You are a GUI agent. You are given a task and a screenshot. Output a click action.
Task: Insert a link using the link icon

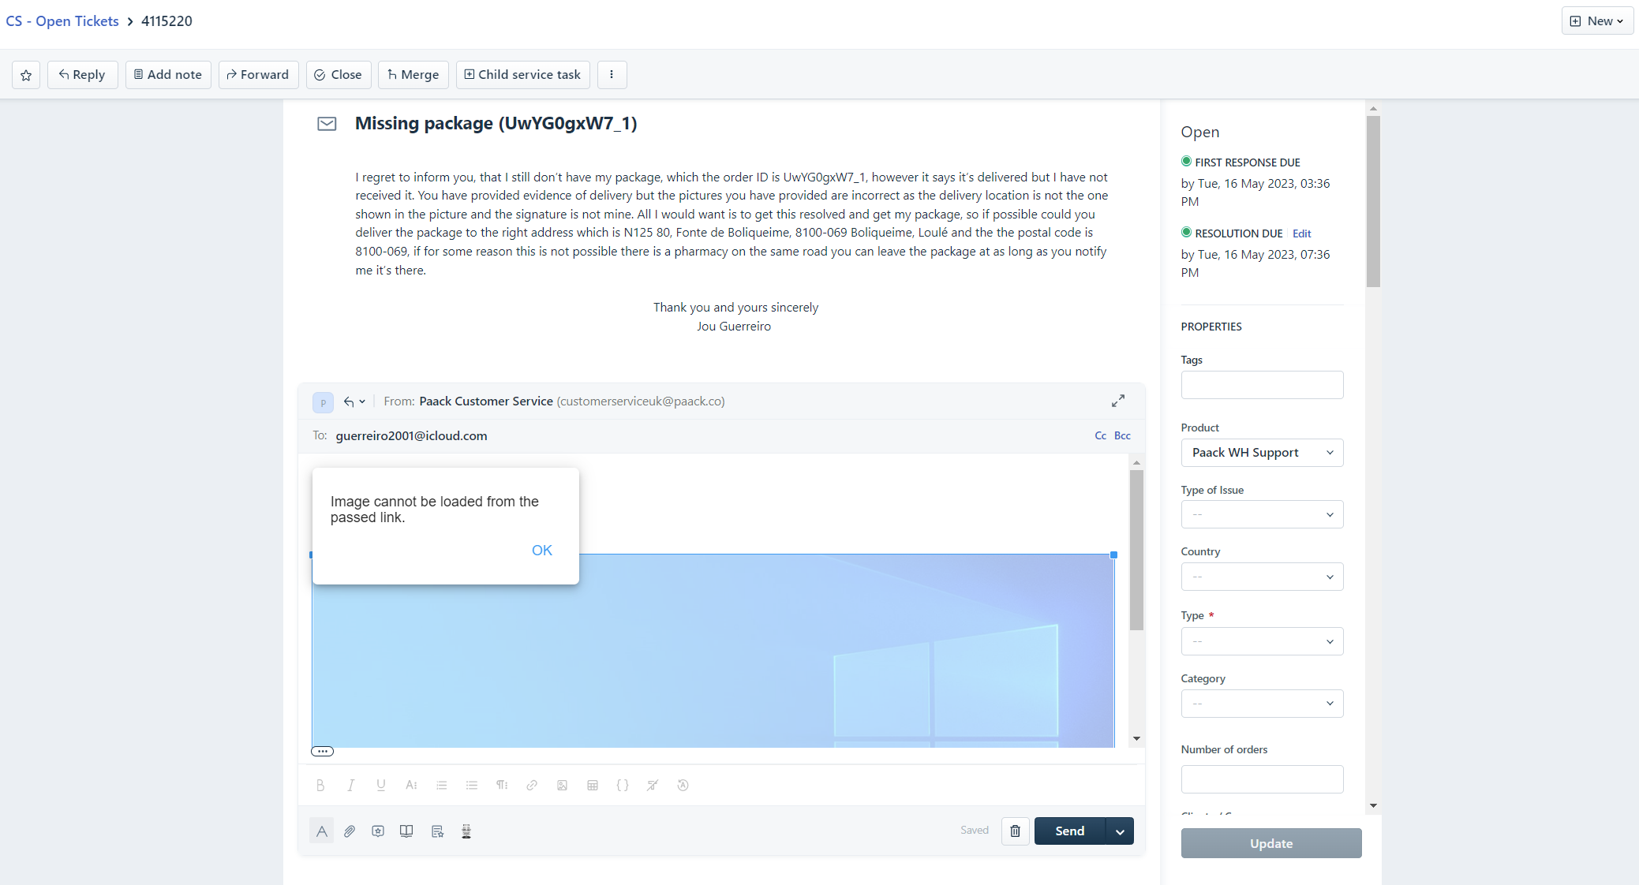[532, 785]
